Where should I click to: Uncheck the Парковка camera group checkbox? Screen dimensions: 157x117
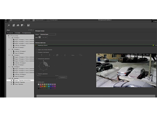[10, 78]
